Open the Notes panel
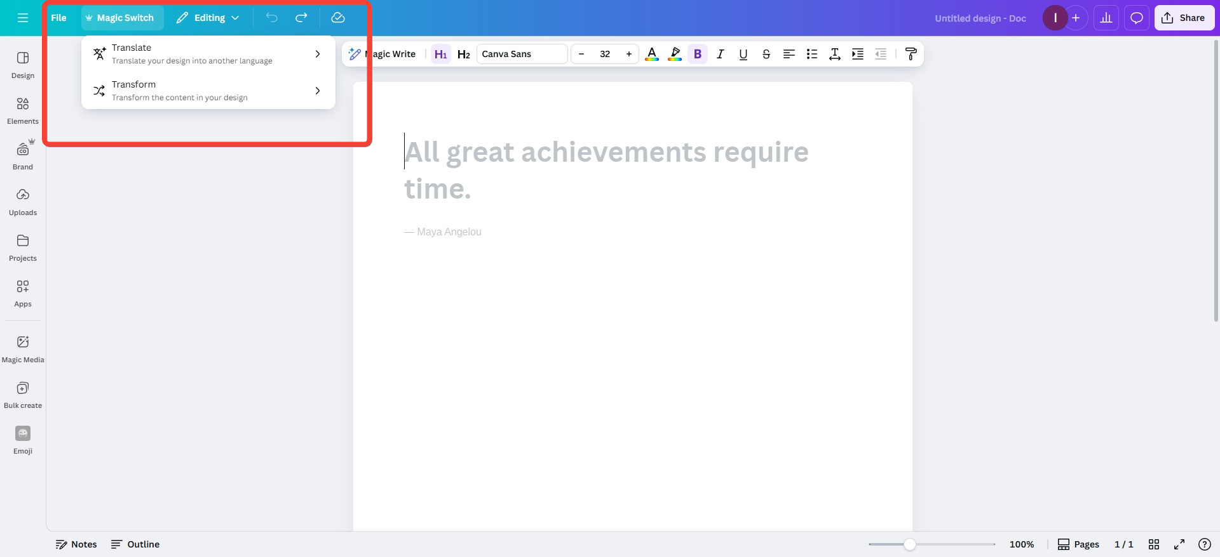This screenshot has width=1220, height=557. pos(76,544)
